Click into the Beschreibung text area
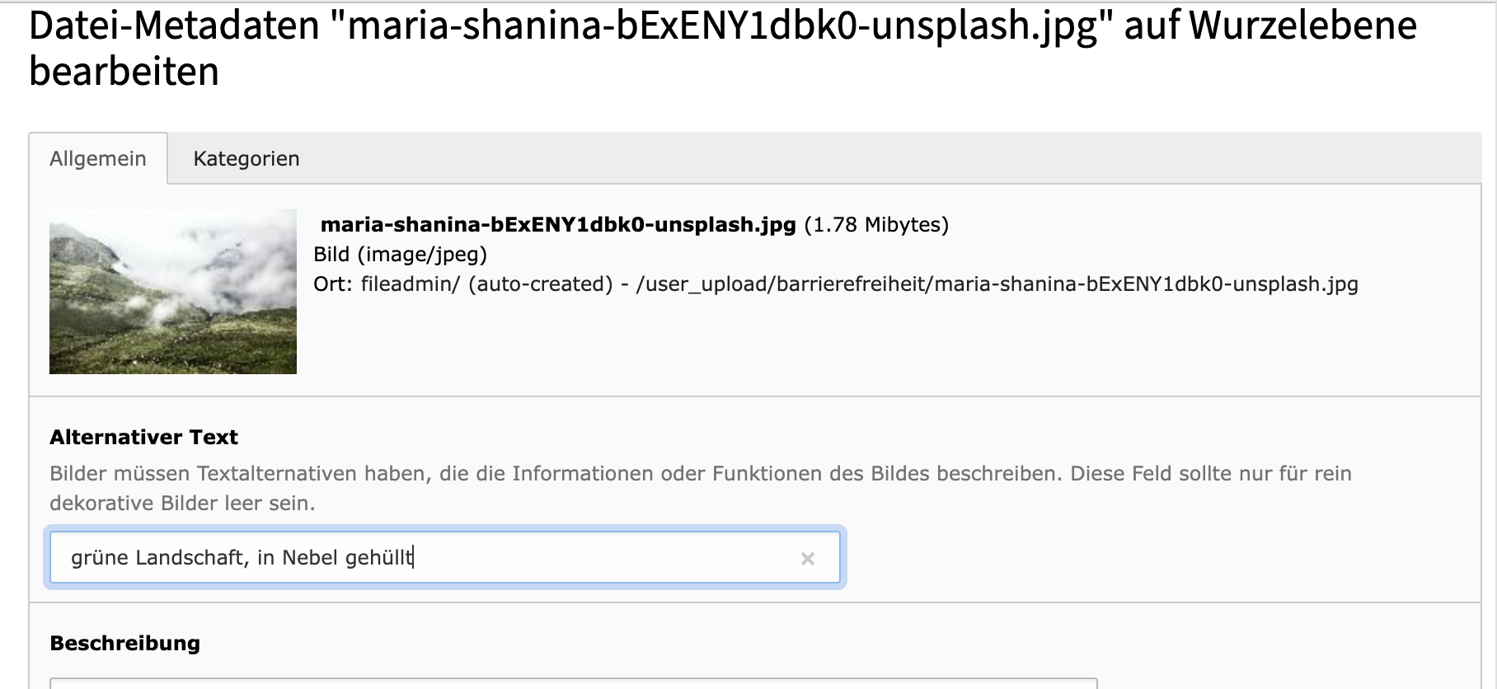Viewport: 1497px width, 689px height. point(574,683)
